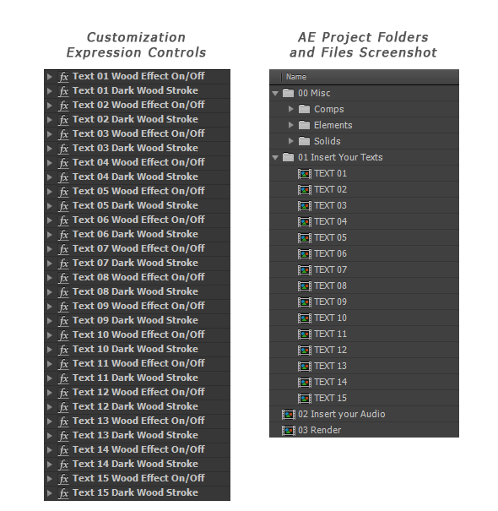The image size is (498, 511).
Task: Select the TEXT 05 composition icon
Action: tap(305, 238)
